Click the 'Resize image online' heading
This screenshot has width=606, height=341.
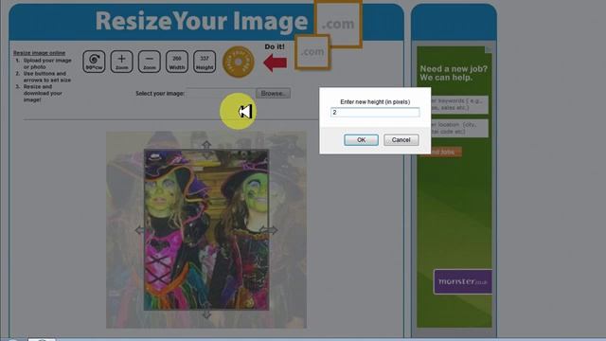click(39, 53)
